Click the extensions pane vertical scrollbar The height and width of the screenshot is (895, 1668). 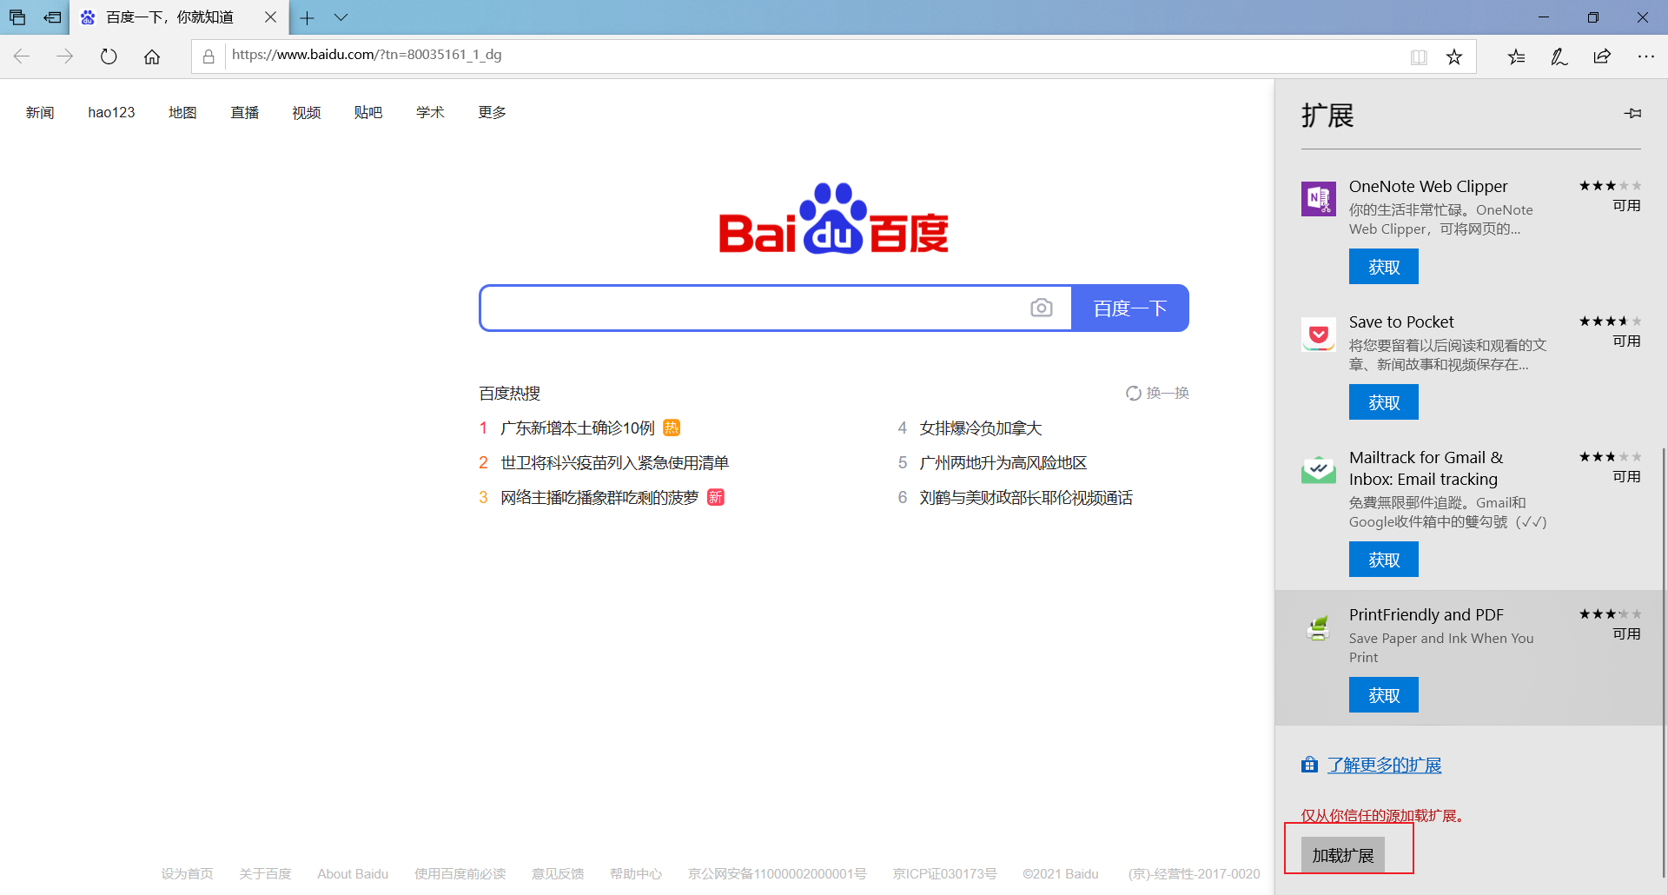pyautogui.click(x=1664, y=662)
